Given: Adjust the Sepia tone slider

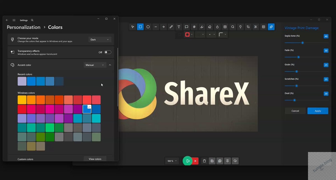Looking at the screenshot, I should [x=306, y=43].
